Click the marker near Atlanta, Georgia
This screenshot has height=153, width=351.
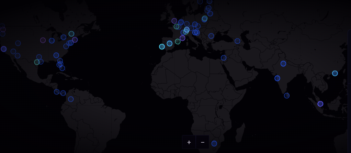pyautogui.click(x=56, y=55)
